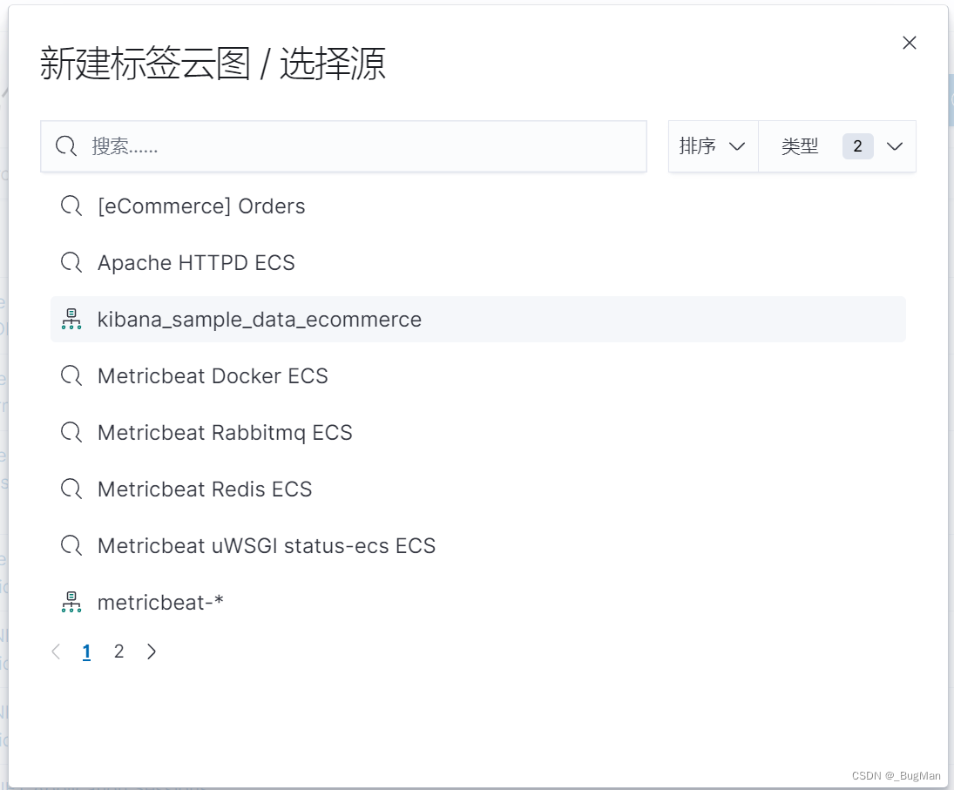Go to next page with right arrow
The height and width of the screenshot is (790, 954).
click(152, 652)
